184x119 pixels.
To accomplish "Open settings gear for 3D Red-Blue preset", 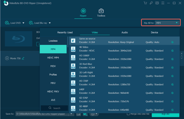I will pos(172,68).
